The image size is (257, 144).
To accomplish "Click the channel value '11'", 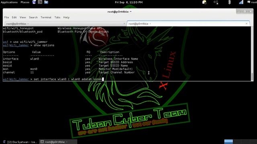I will pos(32,72).
